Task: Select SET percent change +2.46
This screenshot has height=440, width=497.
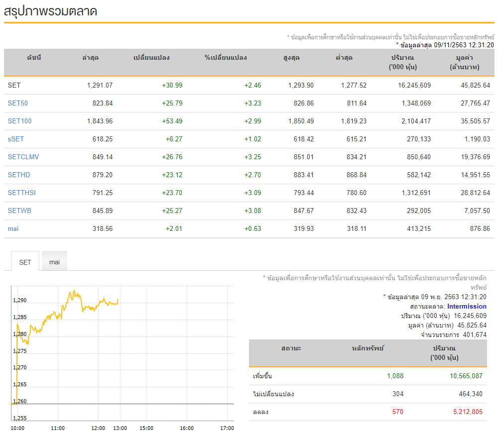Action: click(x=252, y=85)
